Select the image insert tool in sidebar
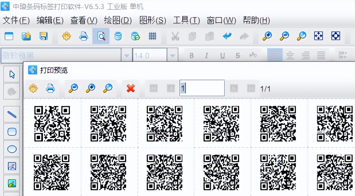This screenshot has width=355, height=196. [11, 166]
